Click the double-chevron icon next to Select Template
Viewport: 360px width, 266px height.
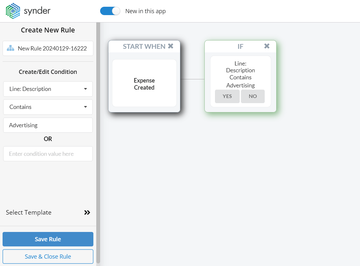tap(87, 212)
